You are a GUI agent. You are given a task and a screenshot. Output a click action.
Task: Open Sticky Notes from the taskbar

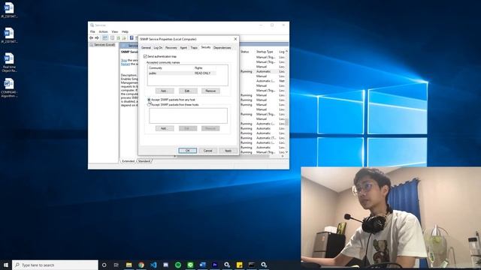point(239,265)
